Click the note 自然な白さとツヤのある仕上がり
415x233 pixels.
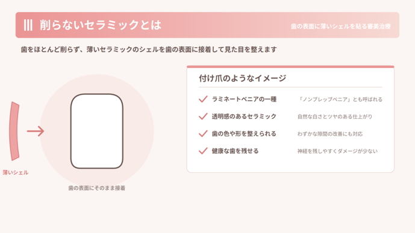pyautogui.click(x=335, y=116)
